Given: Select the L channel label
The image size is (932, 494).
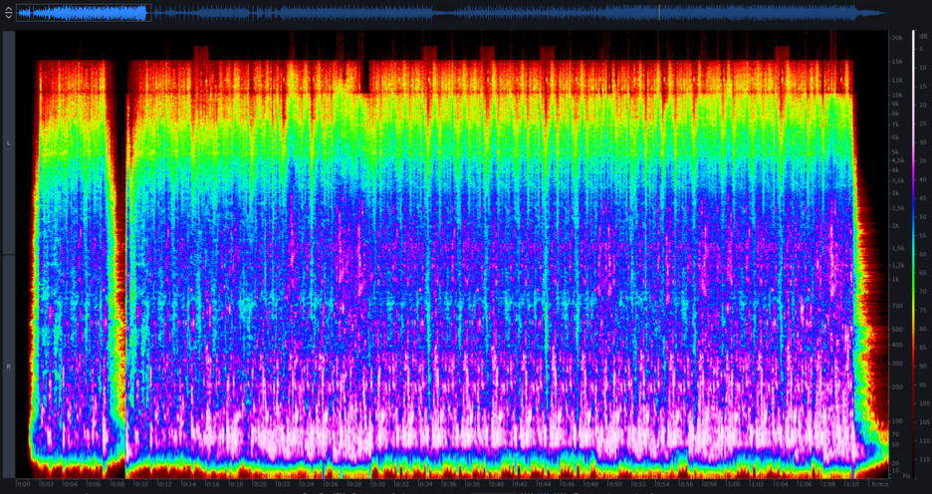Looking at the screenshot, I should coord(9,143).
